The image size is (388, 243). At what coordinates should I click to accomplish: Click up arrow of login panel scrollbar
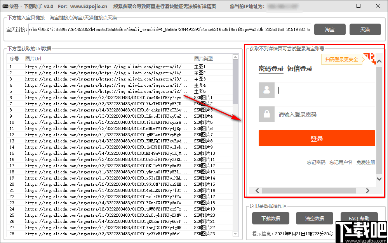click(x=379, y=62)
